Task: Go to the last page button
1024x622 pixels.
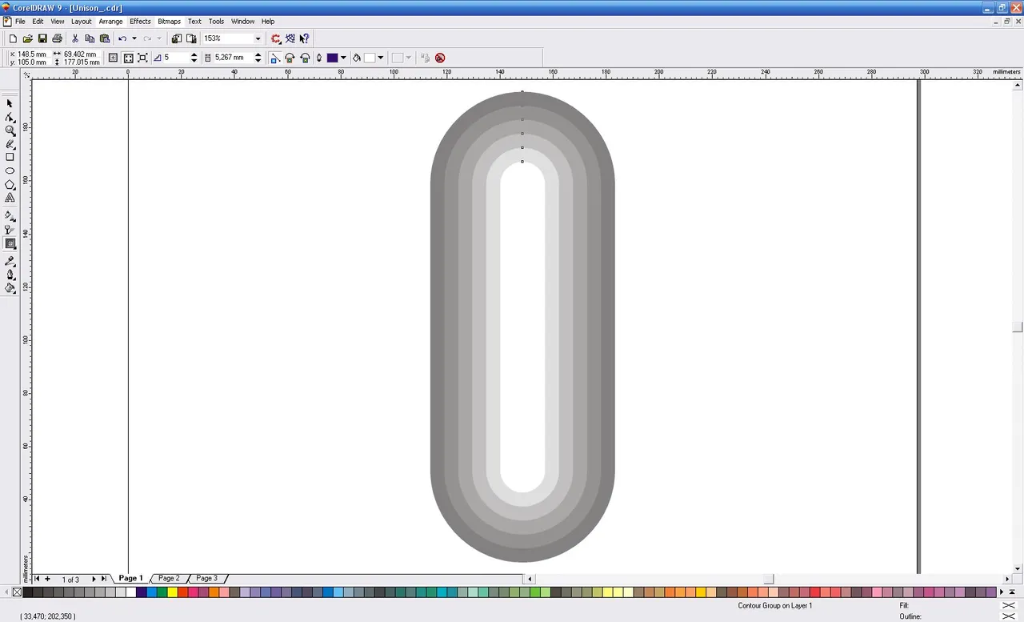Action: click(x=104, y=579)
